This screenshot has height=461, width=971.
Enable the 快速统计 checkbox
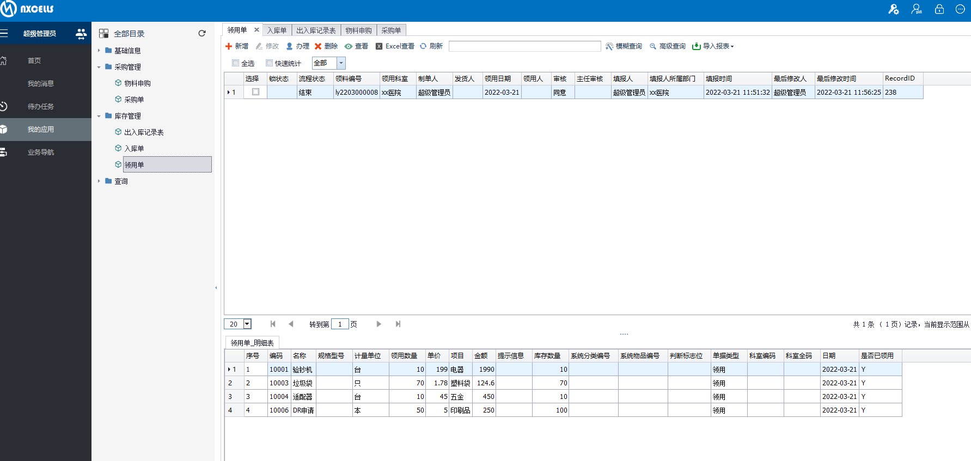(x=269, y=63)
